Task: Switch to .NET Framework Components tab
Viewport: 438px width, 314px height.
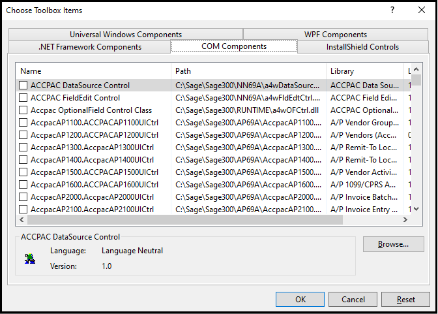Action: [x=90, y=47]
